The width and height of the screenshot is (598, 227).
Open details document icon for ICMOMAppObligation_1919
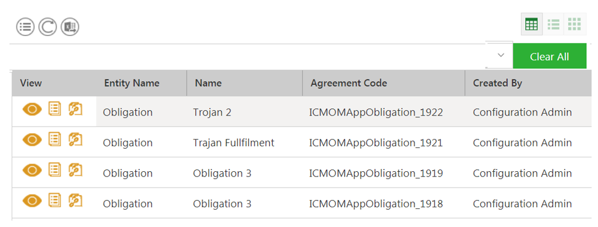55,170
